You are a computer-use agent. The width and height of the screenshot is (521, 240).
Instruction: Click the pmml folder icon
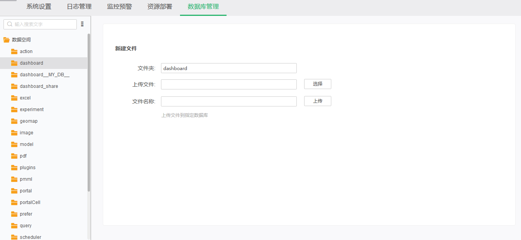13,179
